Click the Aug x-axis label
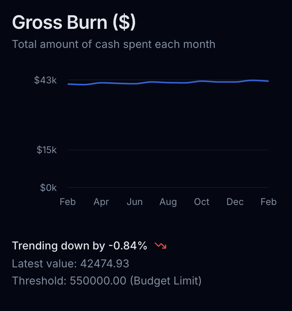This screenshot has height=311, width=292. [x=168, y=202]
